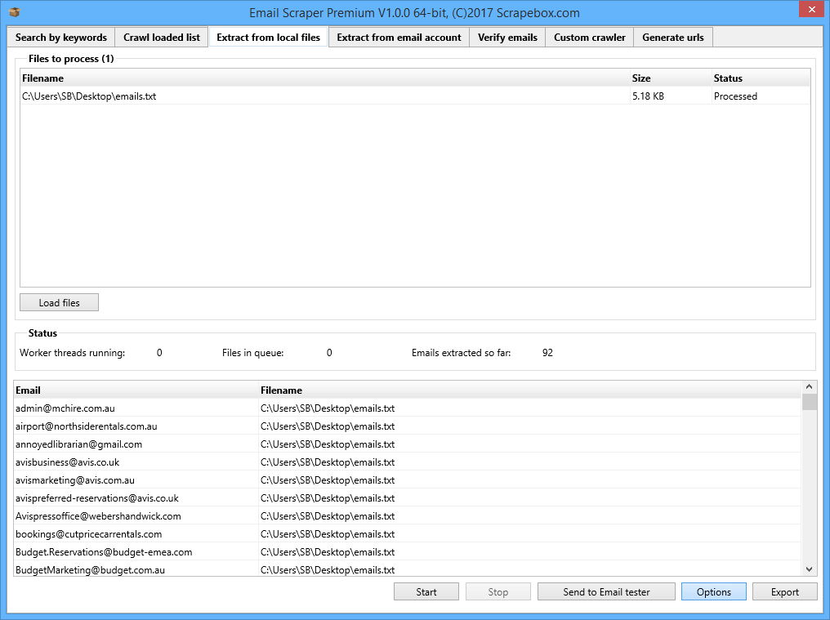Viewport: 830px width, 620px height.
Task: Click the Scrapebox app icon in title bar
Action: click(x=15, y=12)
